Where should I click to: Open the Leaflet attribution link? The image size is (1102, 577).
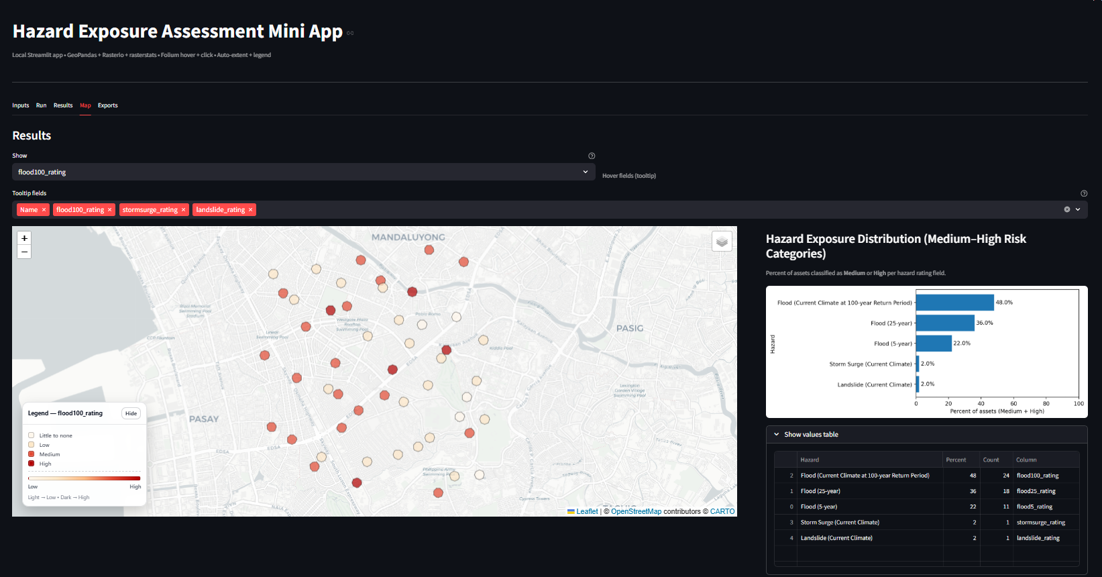[x=586, y=511]
